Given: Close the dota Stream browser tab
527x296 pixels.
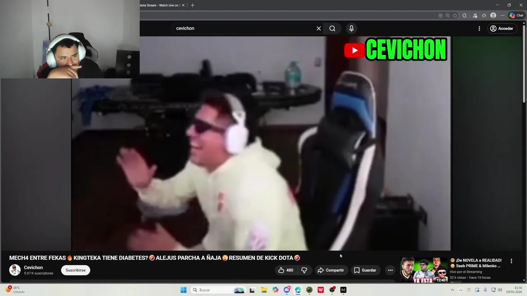Looking at the screenshot, I should [x=183, y=5].
